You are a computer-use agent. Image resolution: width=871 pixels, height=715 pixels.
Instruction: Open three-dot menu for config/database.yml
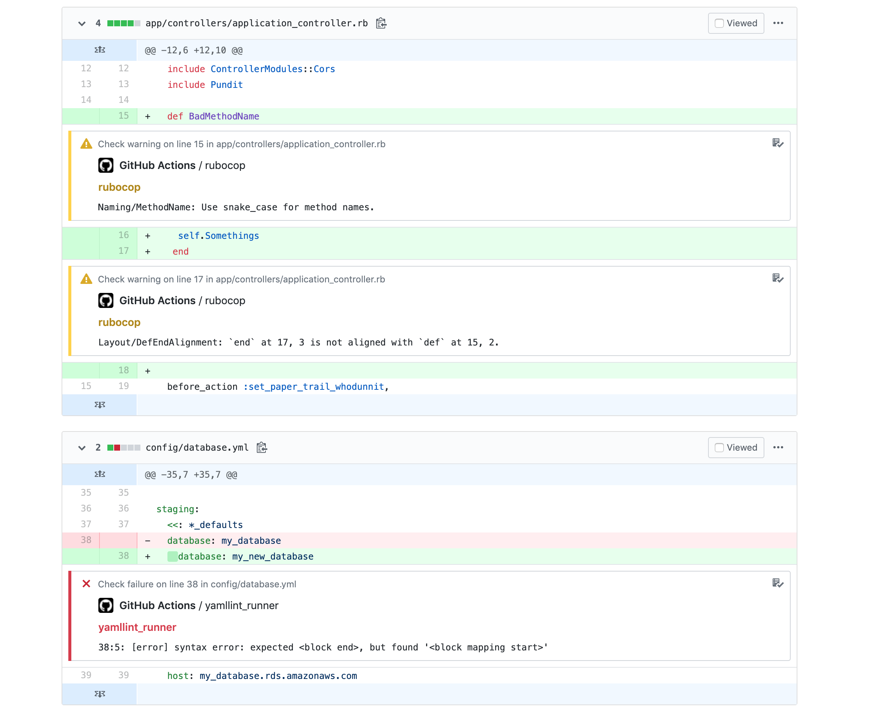pyautogui.click(x=778, y=447)
